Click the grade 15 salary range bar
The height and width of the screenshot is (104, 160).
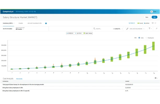click(128, 55)
